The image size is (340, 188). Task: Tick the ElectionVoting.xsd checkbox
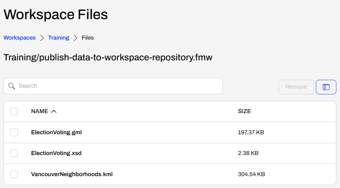click(x=14, y=153)
